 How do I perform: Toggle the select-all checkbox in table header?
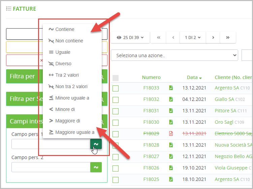[x=116, y=78]
